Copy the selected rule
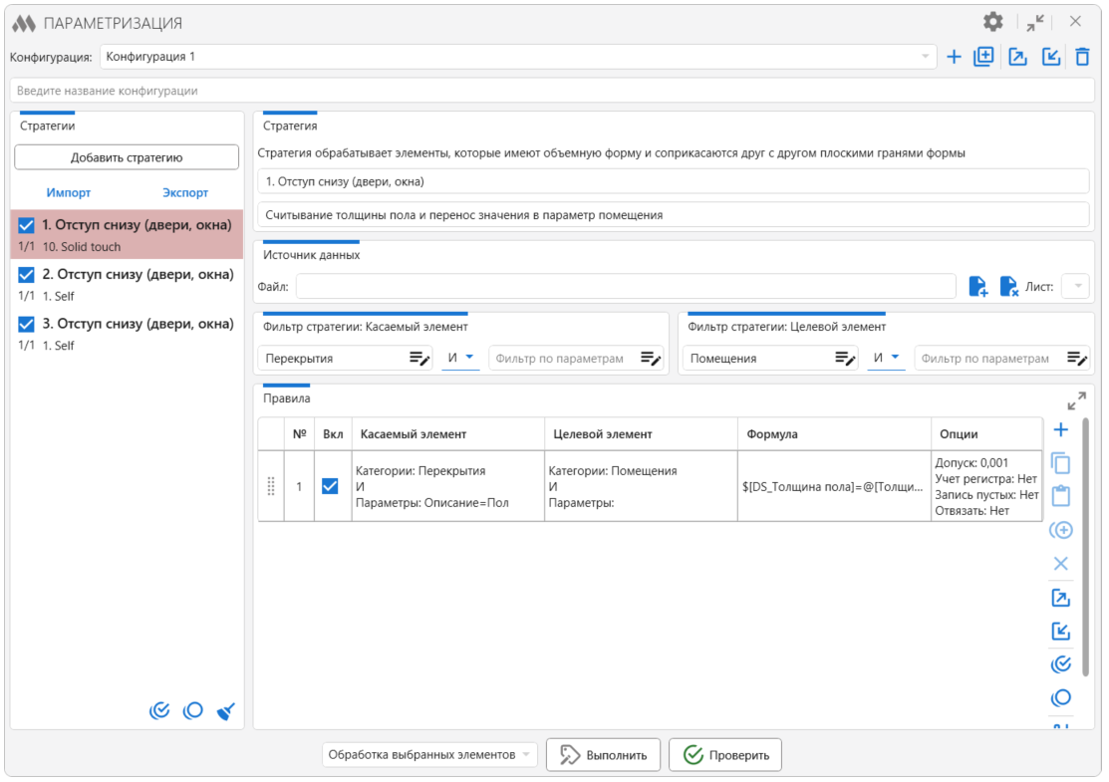1109x782 pixels. pos(1061,463)
